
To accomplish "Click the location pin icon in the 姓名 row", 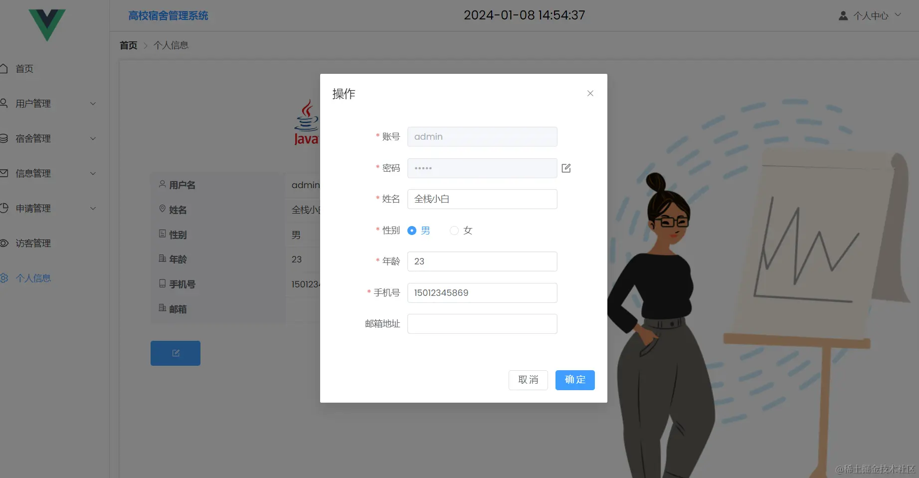I will pos(163,209).
